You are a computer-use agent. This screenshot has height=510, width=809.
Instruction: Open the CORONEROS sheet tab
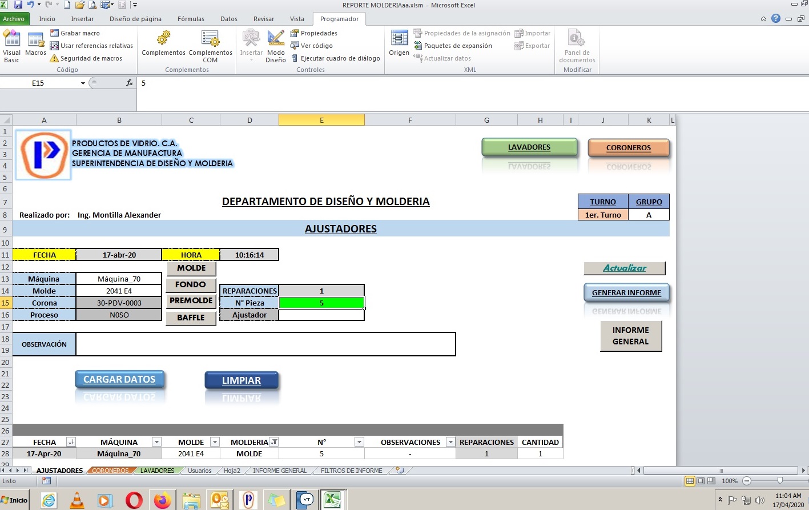point(110,471)
